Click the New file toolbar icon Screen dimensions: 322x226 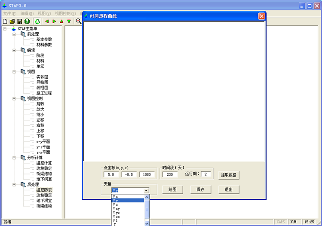click(x=5, y=21)
